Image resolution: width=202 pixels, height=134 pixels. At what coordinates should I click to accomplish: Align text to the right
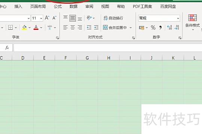(x=80, y=28)
